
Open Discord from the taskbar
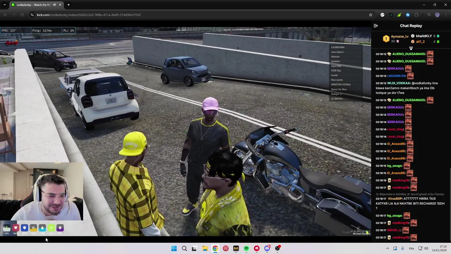[267, 249]
